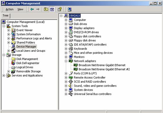This screenshot has height=113, width=163.
Task: Select the Computer device category
Action: click(x=80, y=20)
